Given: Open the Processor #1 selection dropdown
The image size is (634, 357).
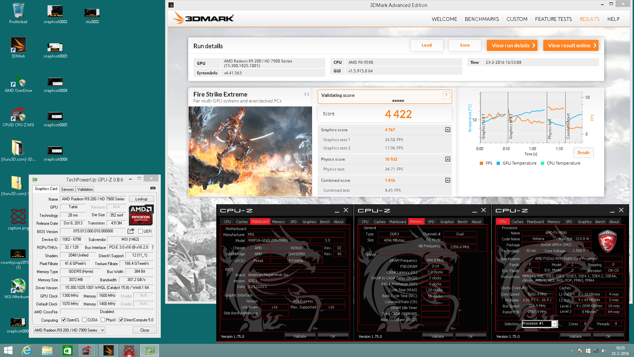Looking at the screenshot, I should pyautogui.click(x=540, y=324).
